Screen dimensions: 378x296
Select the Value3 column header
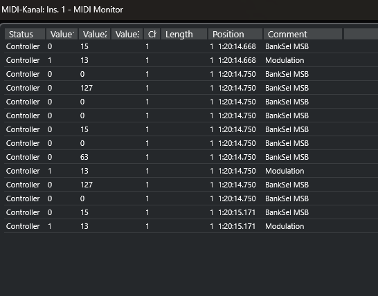click(x=127, y=34)
